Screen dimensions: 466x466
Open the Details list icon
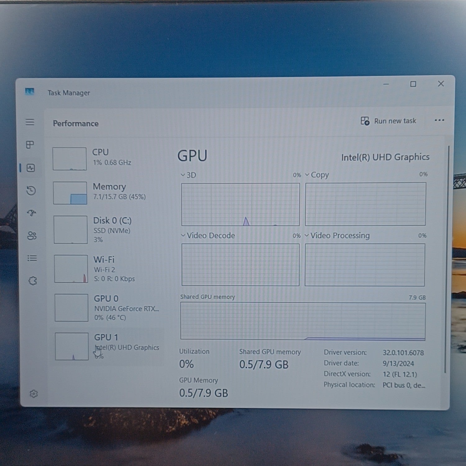pyautogui.click(x=32, y=258)
